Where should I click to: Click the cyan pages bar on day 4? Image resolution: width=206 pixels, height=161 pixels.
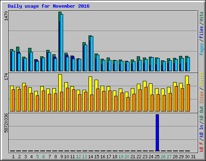31,62
